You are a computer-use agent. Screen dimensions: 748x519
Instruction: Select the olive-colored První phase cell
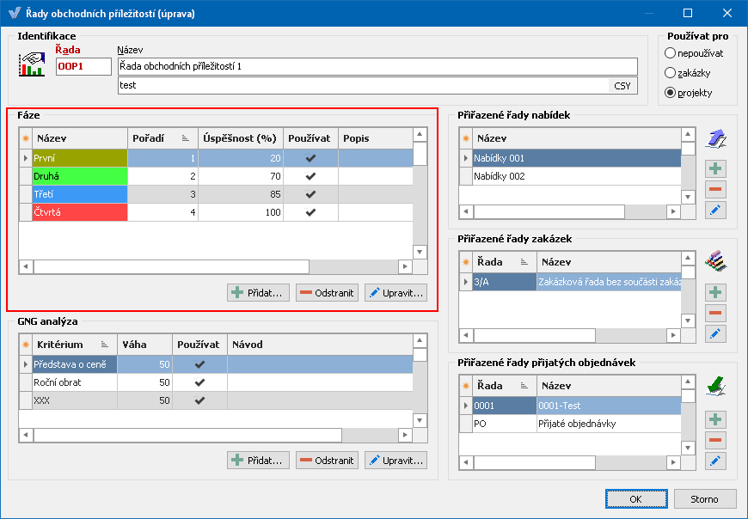pos(80,158)
